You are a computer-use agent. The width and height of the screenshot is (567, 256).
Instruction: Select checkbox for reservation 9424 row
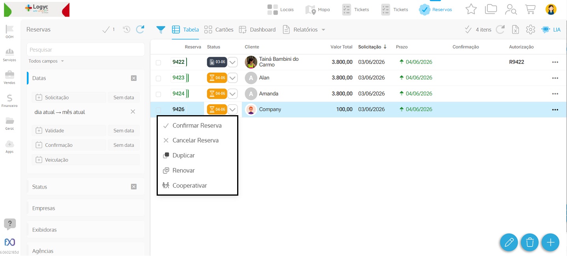(x=158, y=94)
